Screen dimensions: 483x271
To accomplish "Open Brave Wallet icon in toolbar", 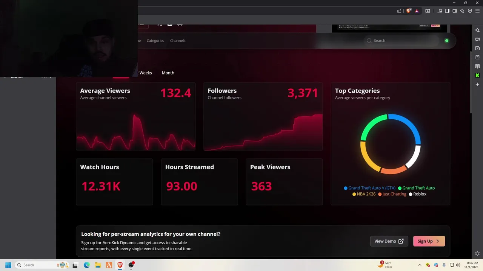I will [455, 11].
